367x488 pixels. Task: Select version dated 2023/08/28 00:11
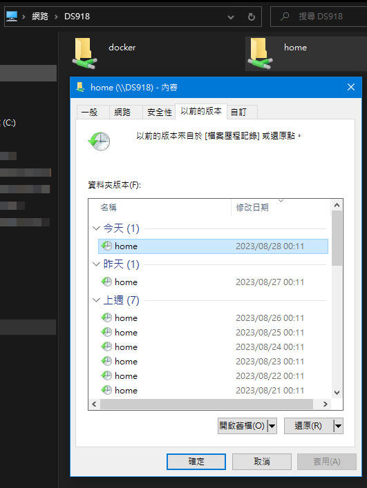213,246
